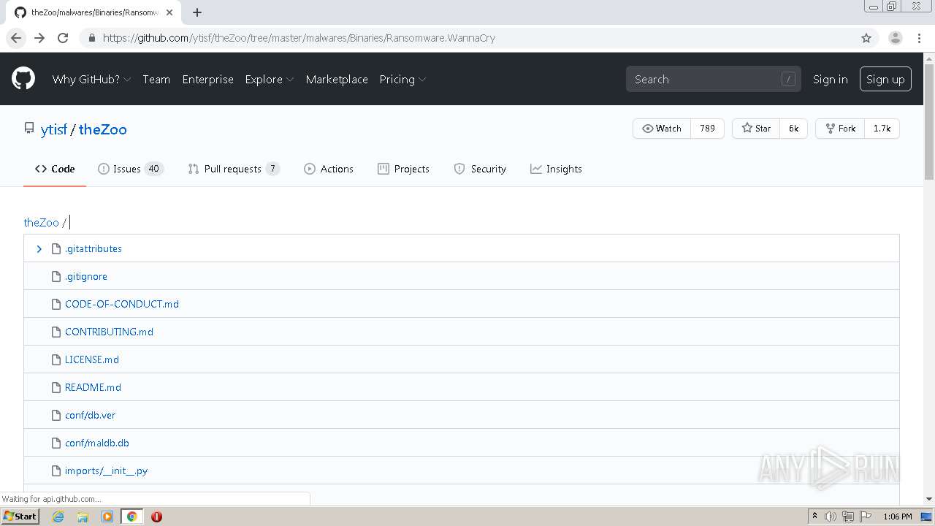Open Chrome's three-dot menu
The image size is (935, 526).
click(x=919, y=38)
